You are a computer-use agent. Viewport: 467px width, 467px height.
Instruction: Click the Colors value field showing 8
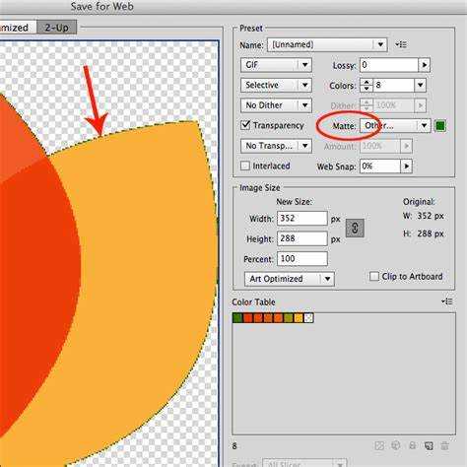point(393,86)
